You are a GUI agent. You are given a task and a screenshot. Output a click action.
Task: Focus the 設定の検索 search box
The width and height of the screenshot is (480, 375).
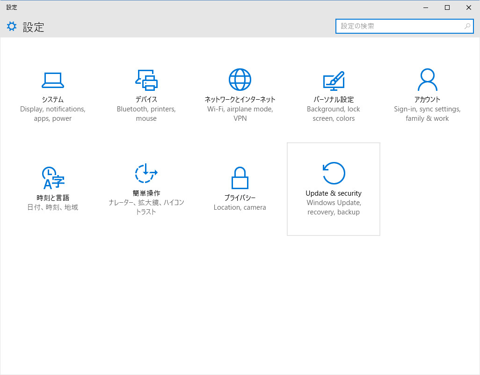point(404,26)
